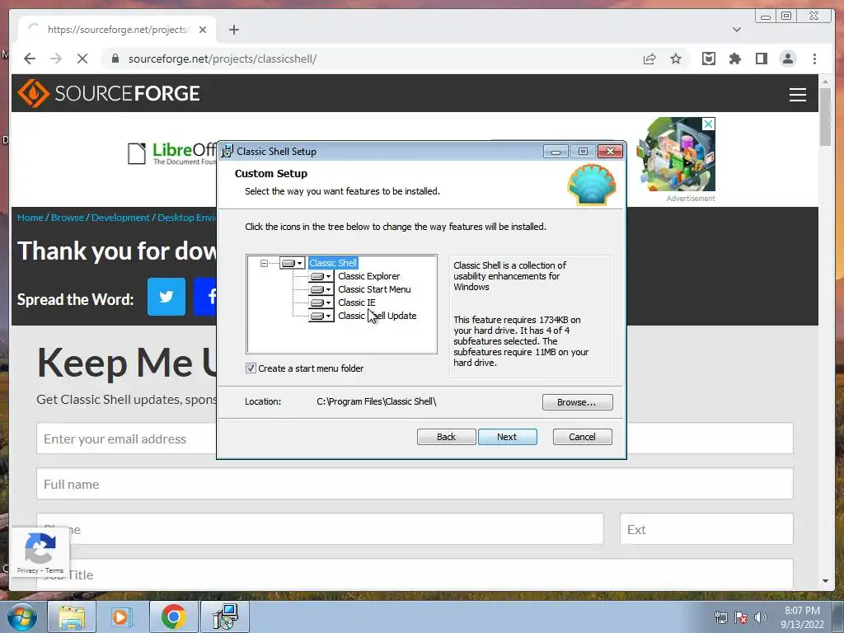Select the sourceforge.net projects tab

[x=117, y=30]
